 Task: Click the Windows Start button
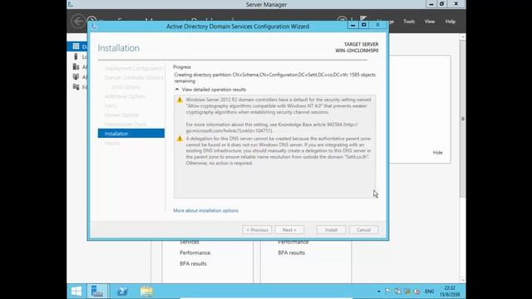76,292
